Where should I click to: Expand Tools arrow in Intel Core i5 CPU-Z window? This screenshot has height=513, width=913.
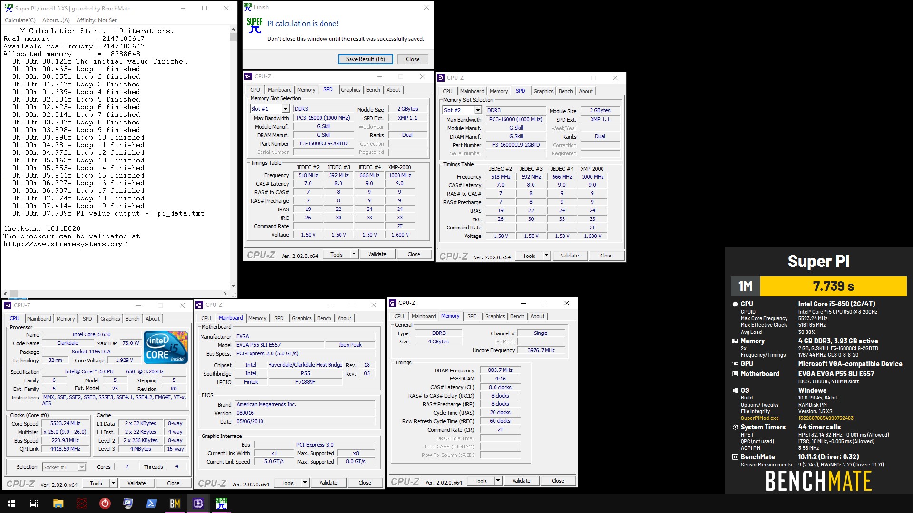(x=113, y=483)
